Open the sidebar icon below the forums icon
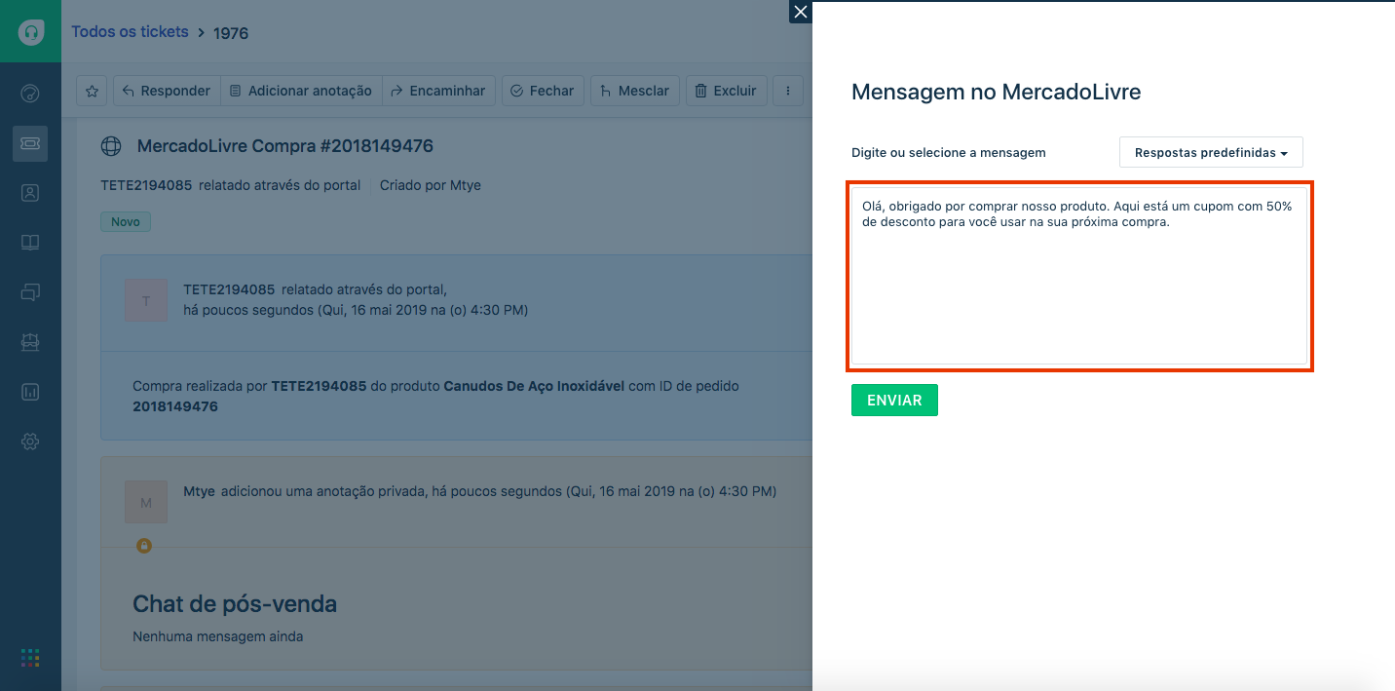Viewport: 1395px width, 691px height. tap(30, 342)
